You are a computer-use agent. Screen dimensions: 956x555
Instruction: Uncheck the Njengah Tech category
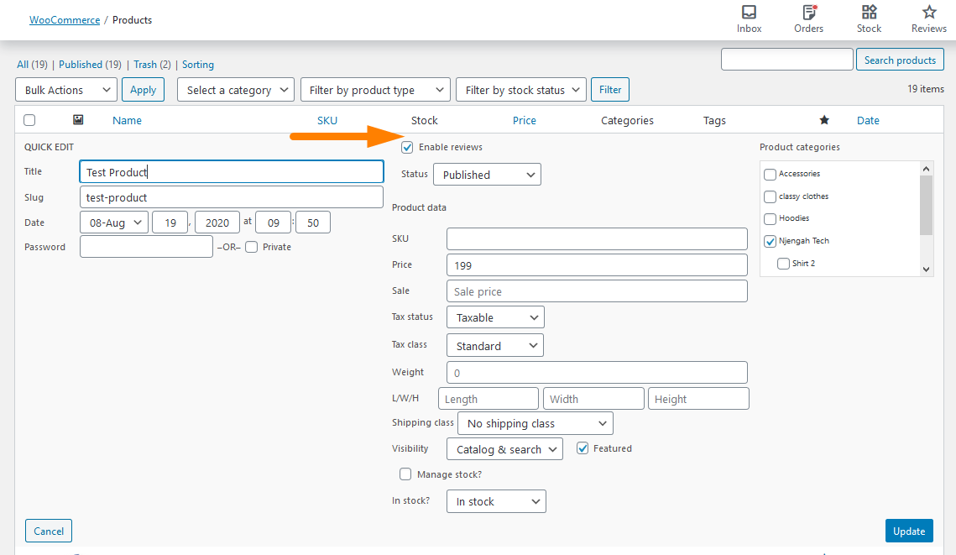(770, 241)
